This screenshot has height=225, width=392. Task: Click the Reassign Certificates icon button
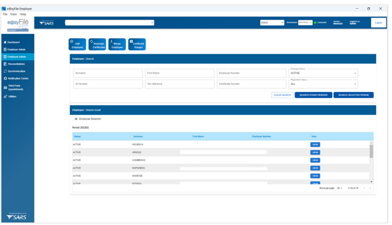97,44
